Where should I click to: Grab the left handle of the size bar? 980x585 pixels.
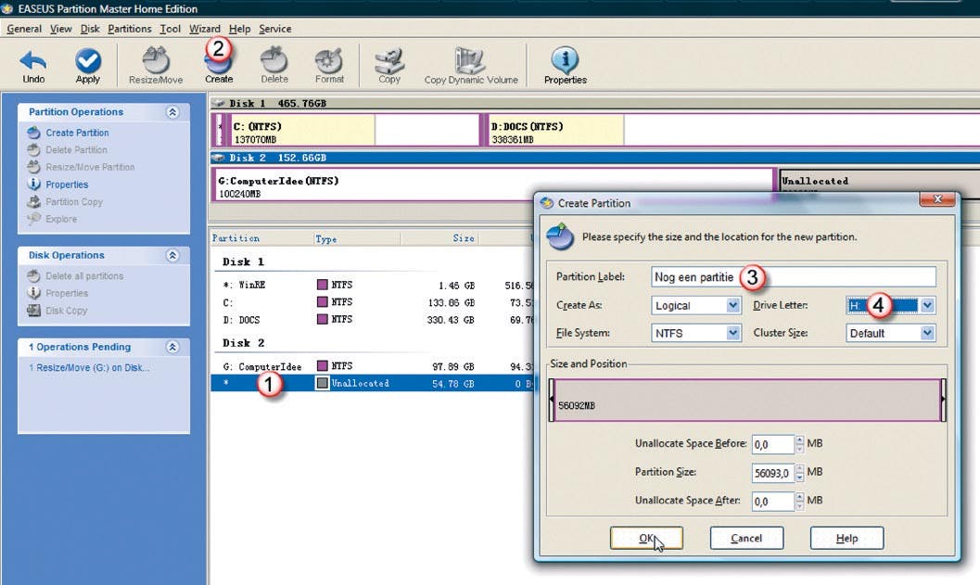[x=552, y=400]
